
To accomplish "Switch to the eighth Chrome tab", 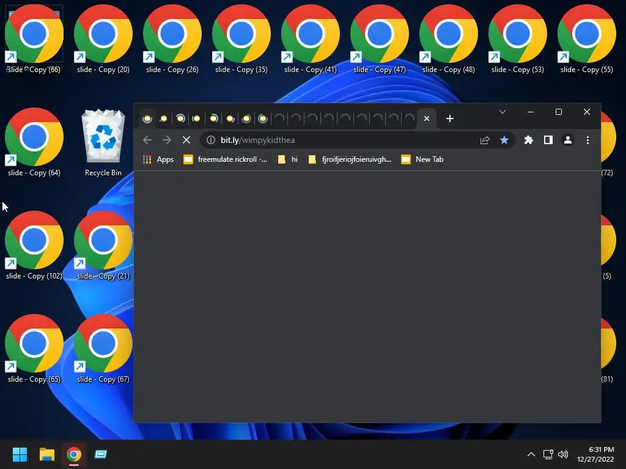I will tap(263, 118).
